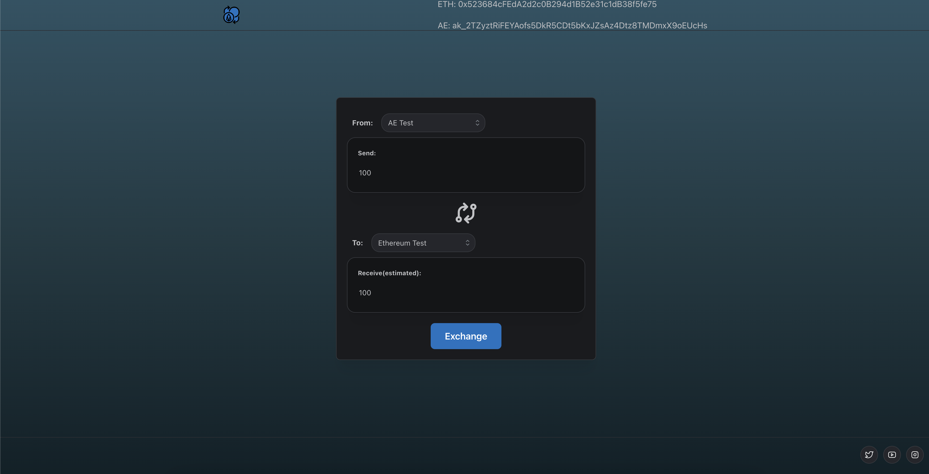Open the Instagram link icon
Viewport: 929px width, 474px height.
point(915,454)
